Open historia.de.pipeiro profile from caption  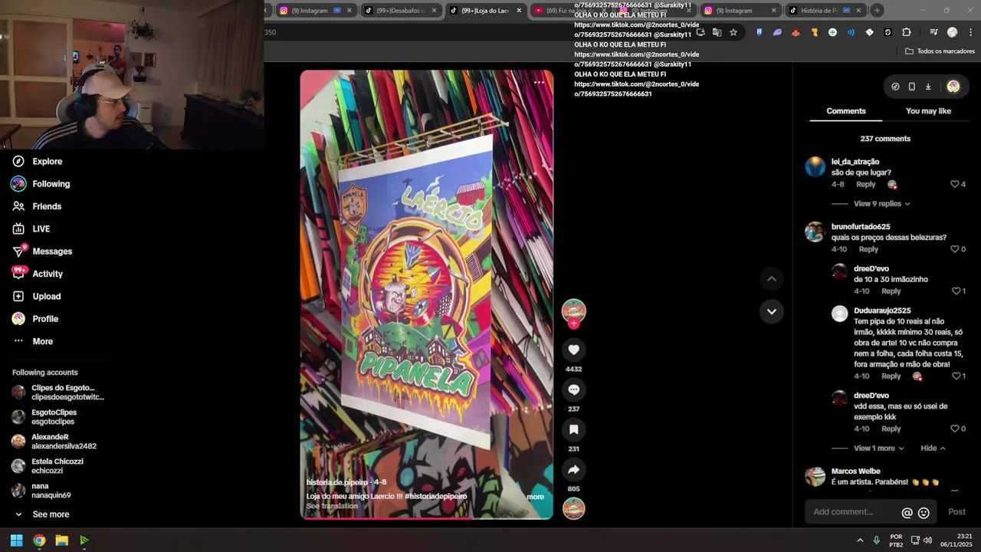[x=337, y=482]
